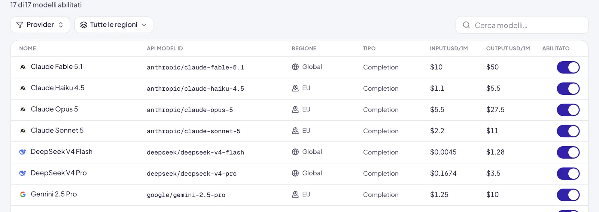Click the Anthropic logo beside Claude Opus 5
The width and height of the screenshot is (599, 212).
(x=23, y=109)
